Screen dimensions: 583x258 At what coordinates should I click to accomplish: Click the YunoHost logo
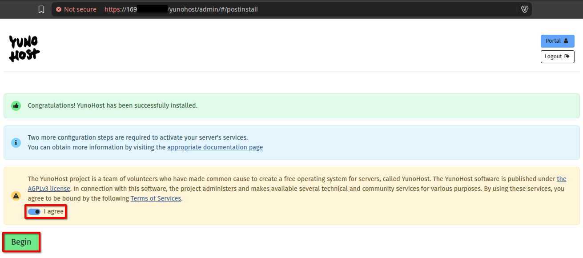click(x=24, y=49)
